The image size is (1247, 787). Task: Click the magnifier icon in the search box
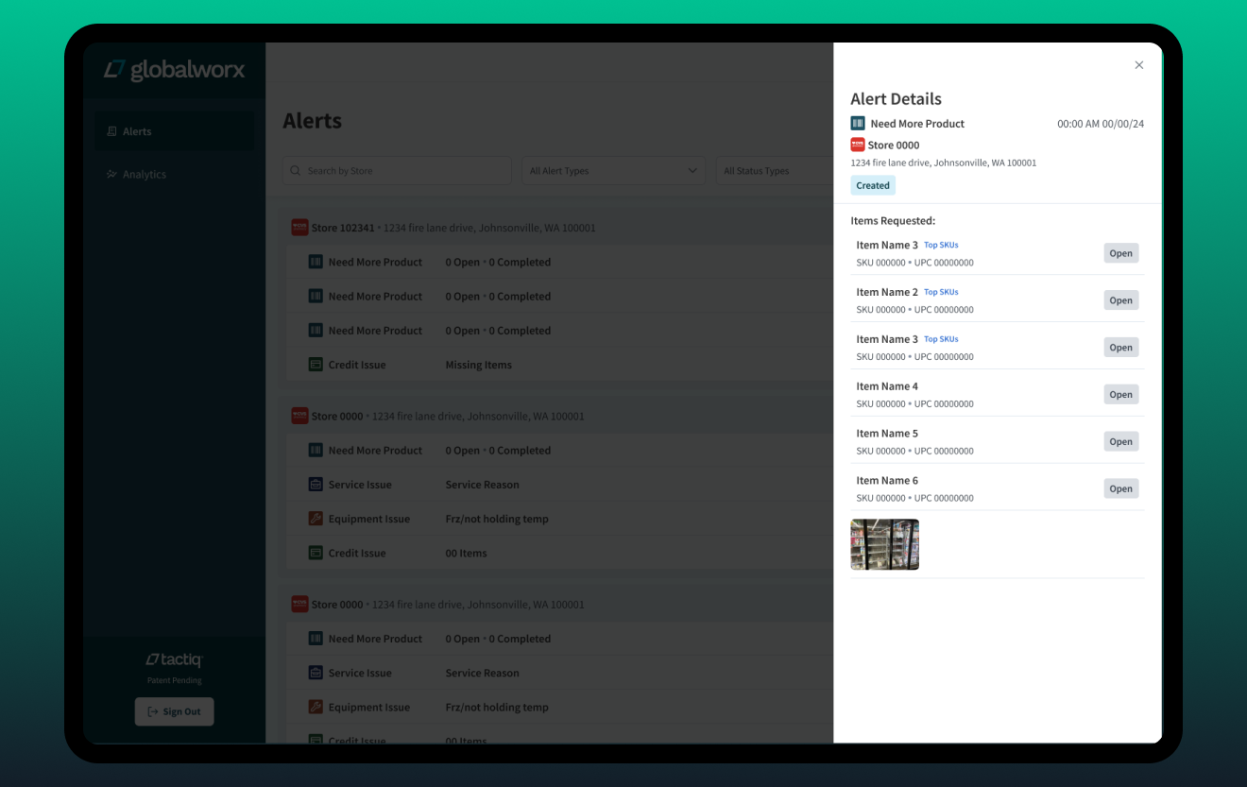[x=297, y=171]
